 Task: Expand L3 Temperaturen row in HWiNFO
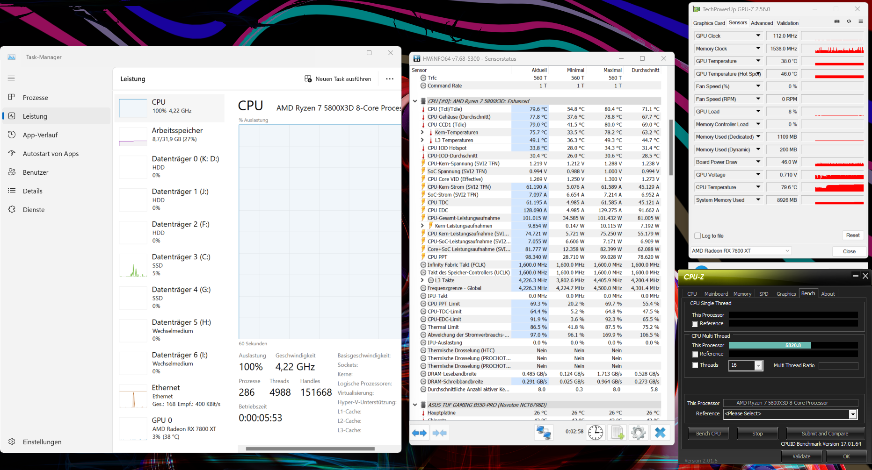point(422,140)
